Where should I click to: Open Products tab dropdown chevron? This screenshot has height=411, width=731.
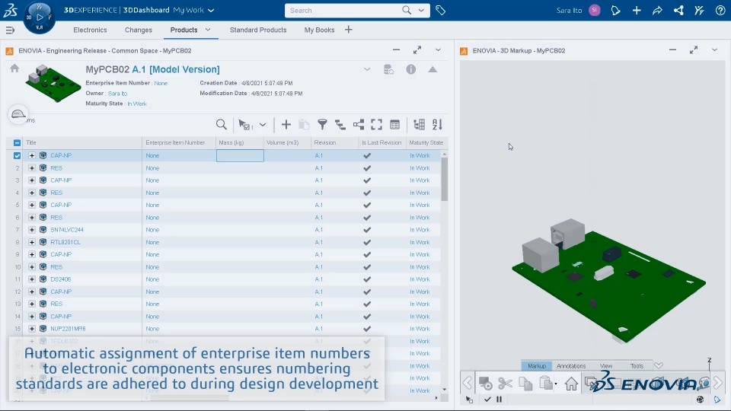[x=208, y=30]
